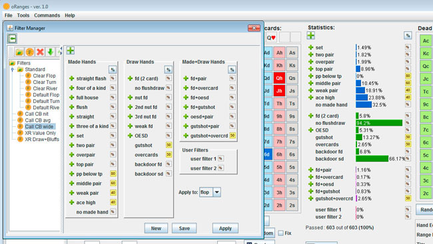The image size is (433, 244).
Task: Open filter folder icon in Filter Manager toolbar
Action: click(x=19, y=52)
